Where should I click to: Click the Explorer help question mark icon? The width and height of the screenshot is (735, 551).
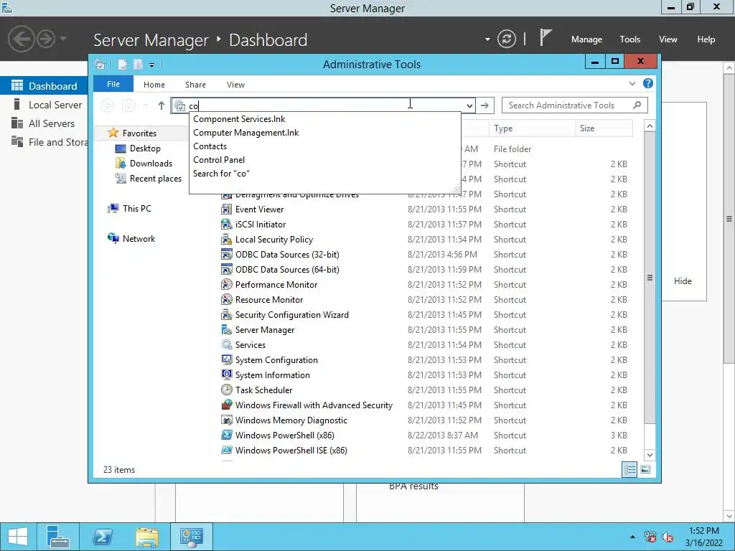(x=648, y=83)
